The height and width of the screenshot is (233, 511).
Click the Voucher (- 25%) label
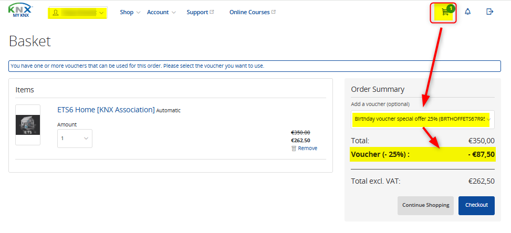click(x=380, y=155)
